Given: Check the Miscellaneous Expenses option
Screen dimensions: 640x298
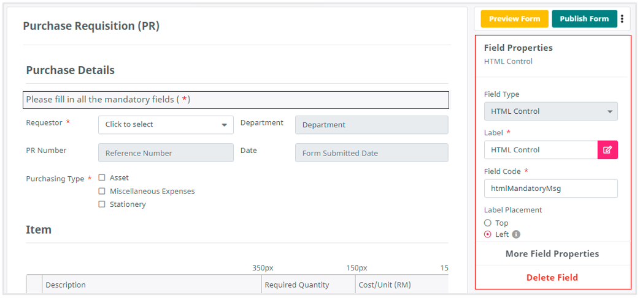Looking at the screenshot, I should coord(102,191).
